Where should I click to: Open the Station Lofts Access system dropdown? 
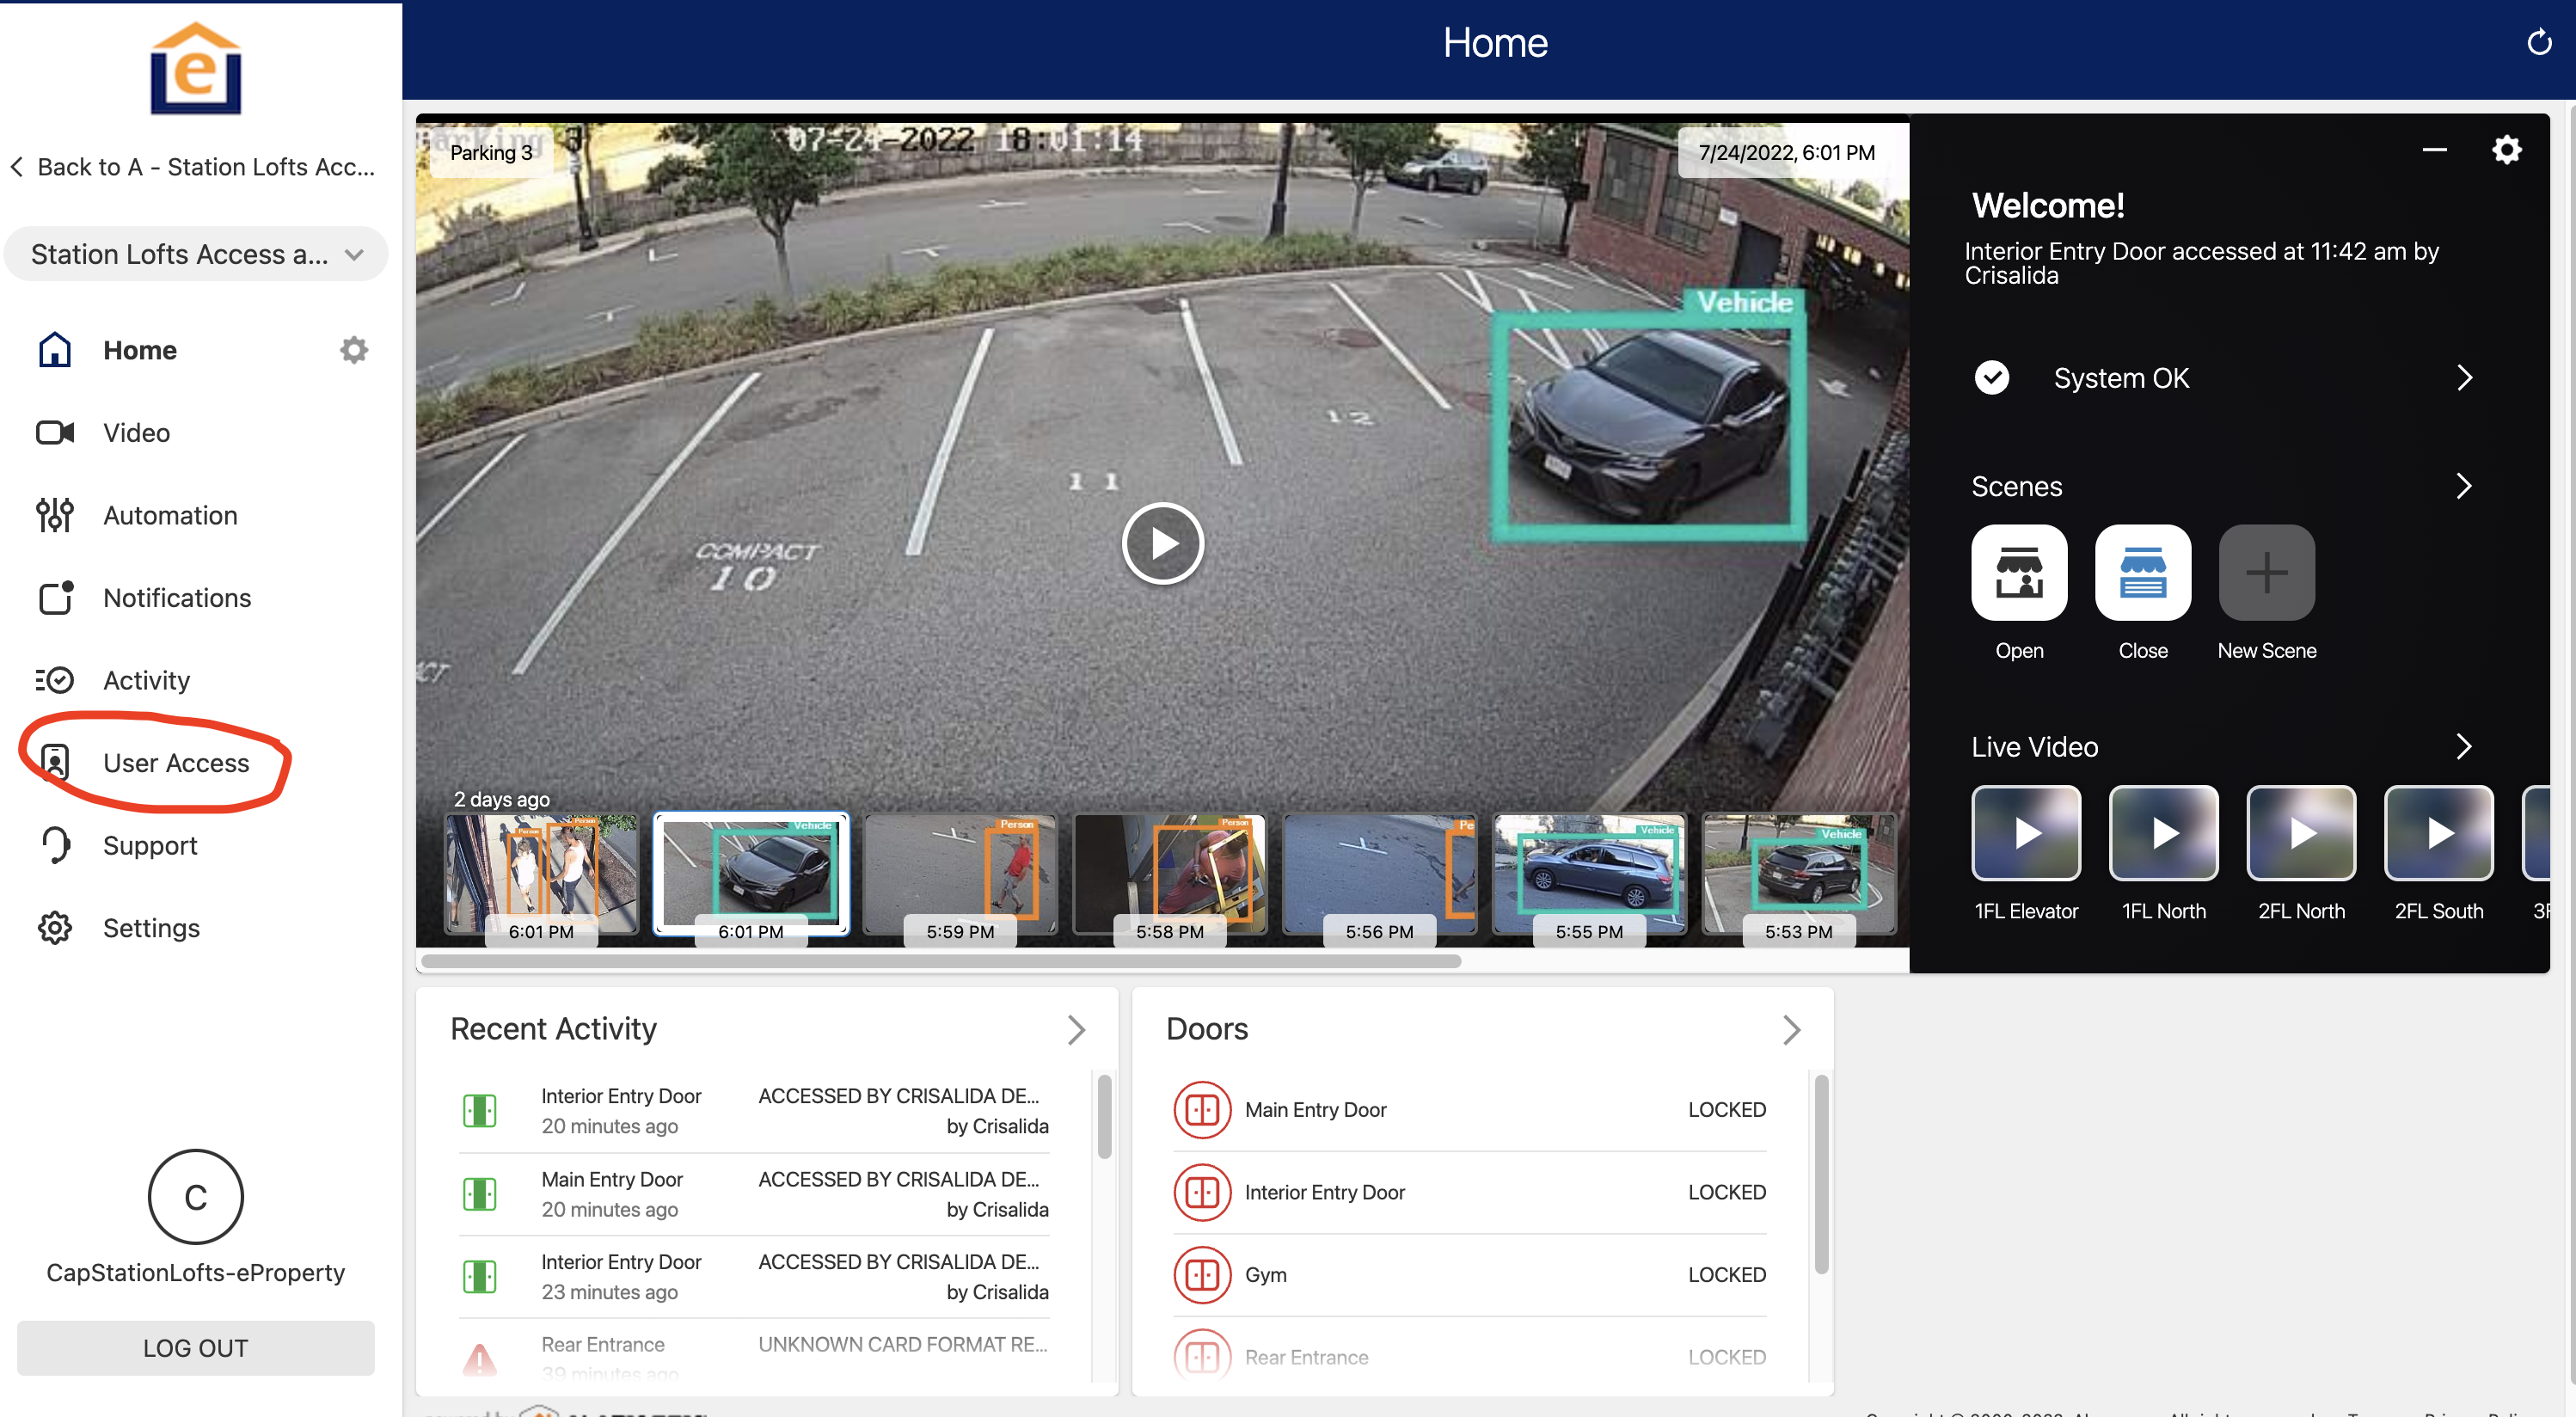coord(196,254)
